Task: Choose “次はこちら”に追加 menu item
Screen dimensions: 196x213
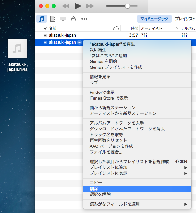Action: [x=137, y=56]
